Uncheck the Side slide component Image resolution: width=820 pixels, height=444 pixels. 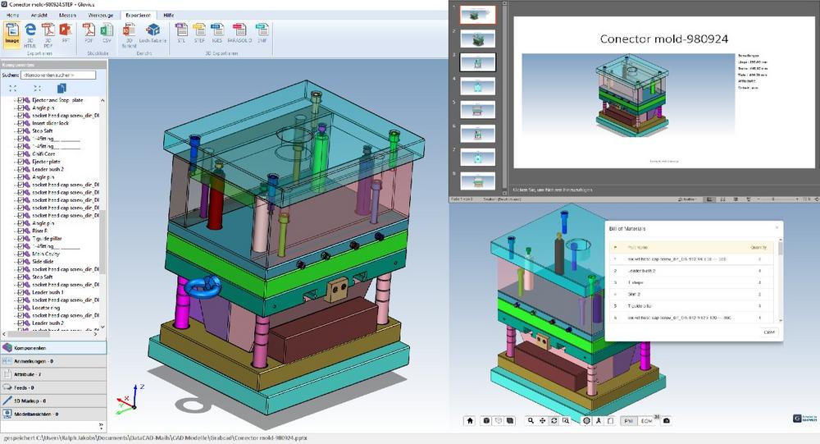click(x=21, y=261)
